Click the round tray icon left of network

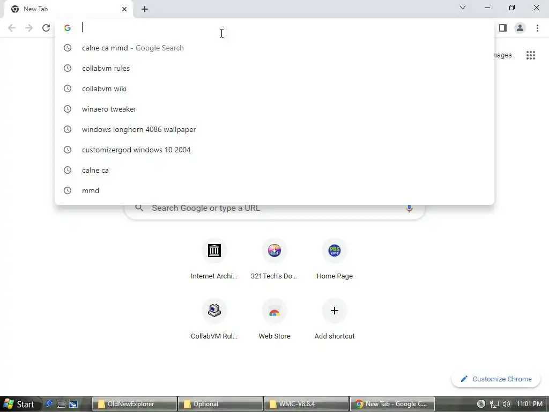click(481, 404)
